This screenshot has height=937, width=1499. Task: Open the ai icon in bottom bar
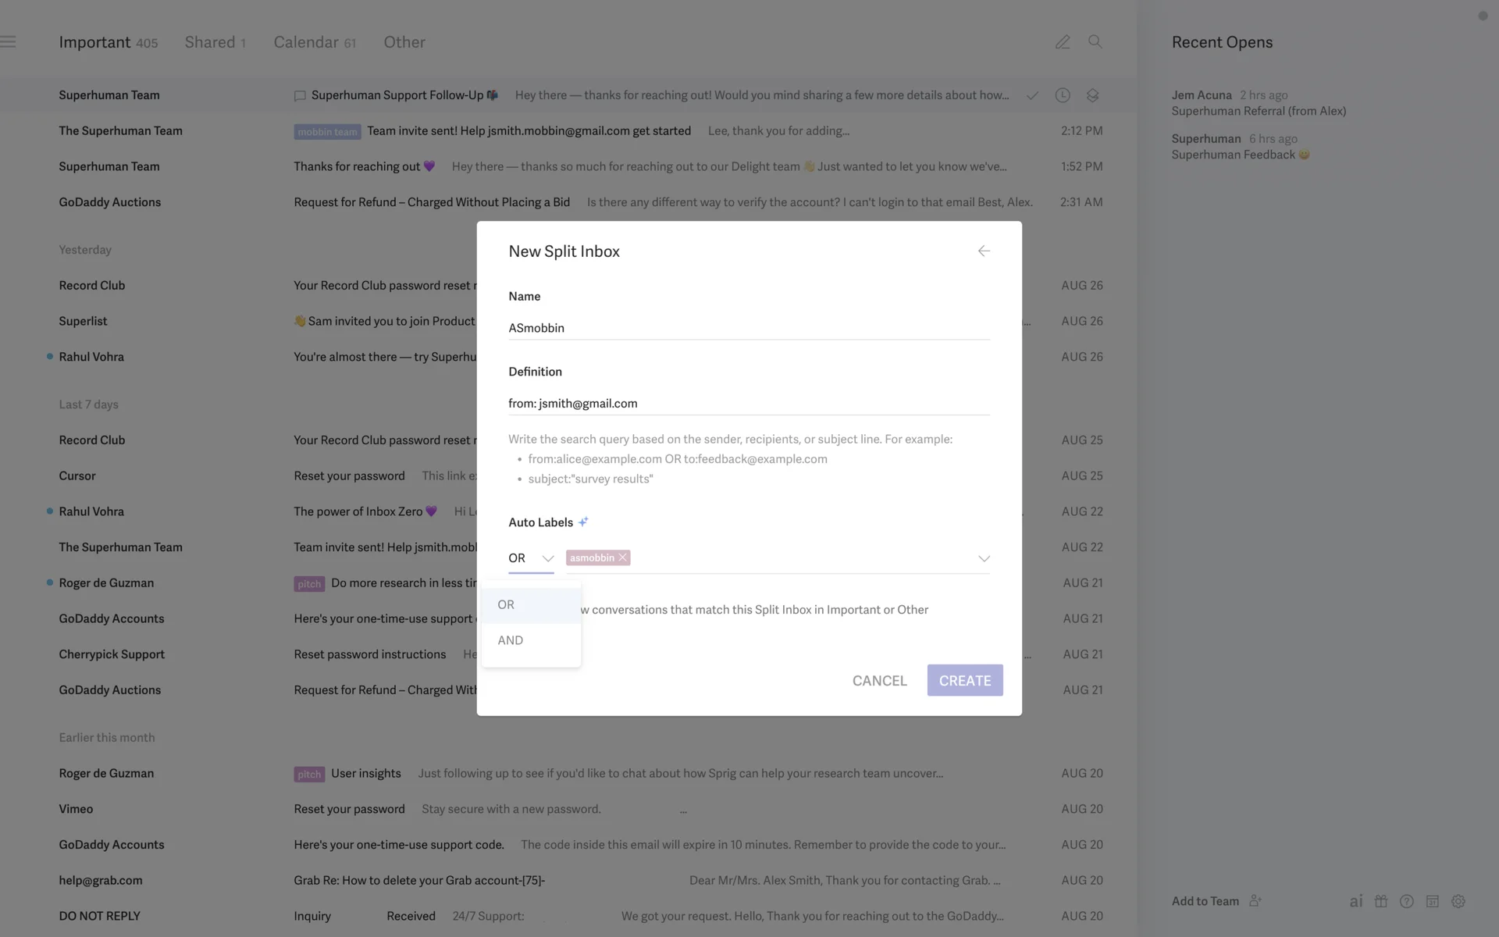tap(1355, 901)
